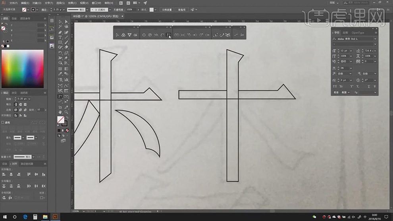Open Adobe Illustrator from the Windows taskbar

click(x=55, y=217)
